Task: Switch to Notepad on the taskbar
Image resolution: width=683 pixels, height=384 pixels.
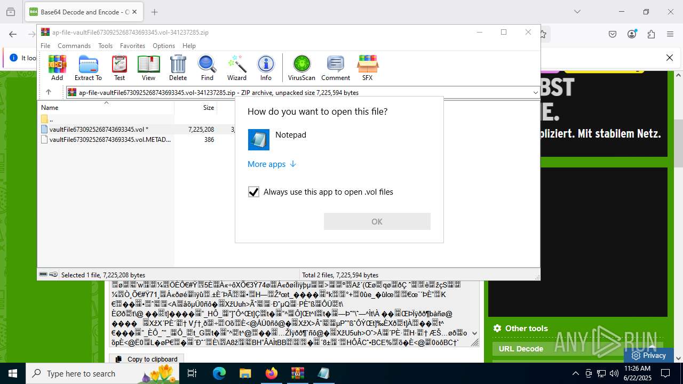Action: pyautogui.click(x=323, y=373)
